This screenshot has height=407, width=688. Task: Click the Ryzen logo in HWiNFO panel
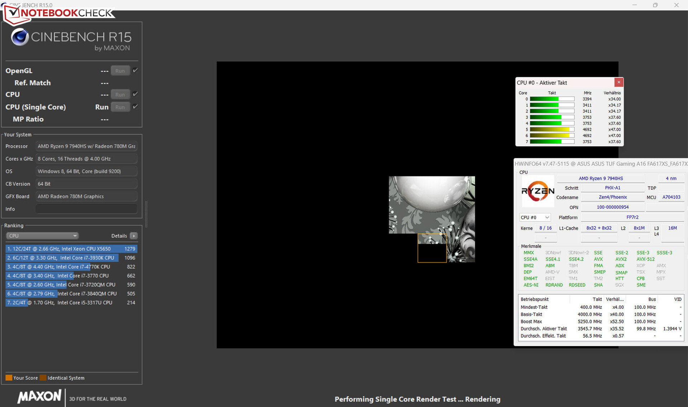[537, 191]
